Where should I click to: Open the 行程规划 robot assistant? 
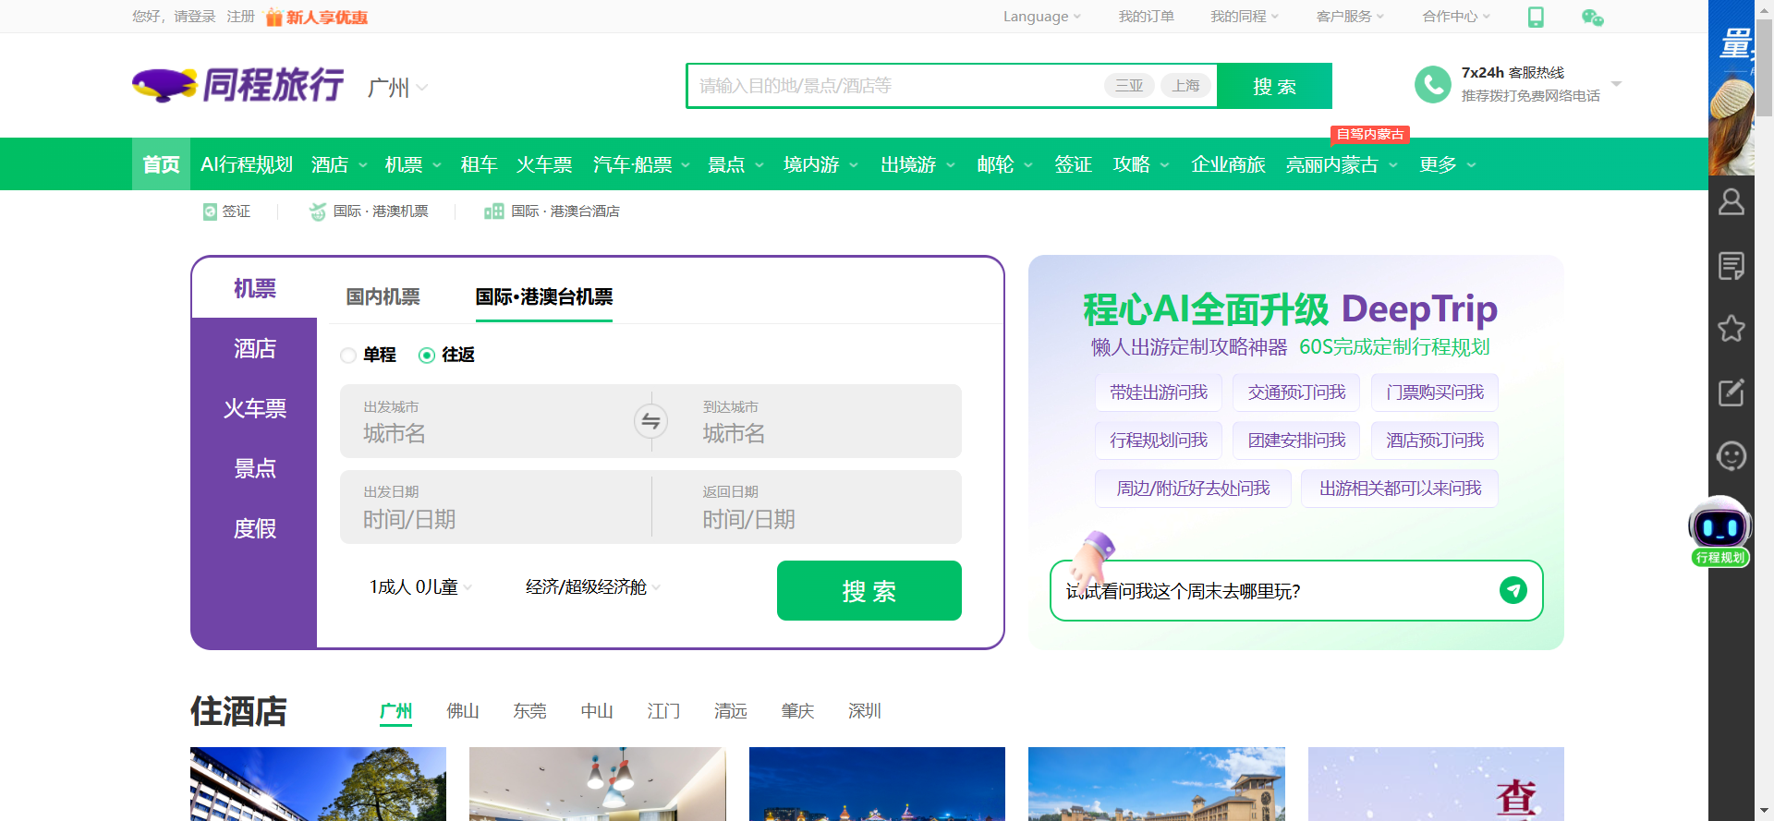click(x=1719, y=532)
